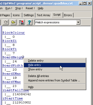93x105 pixels.
Task: Minimize the quadblox.cvt window
Action: coord(80,3)
